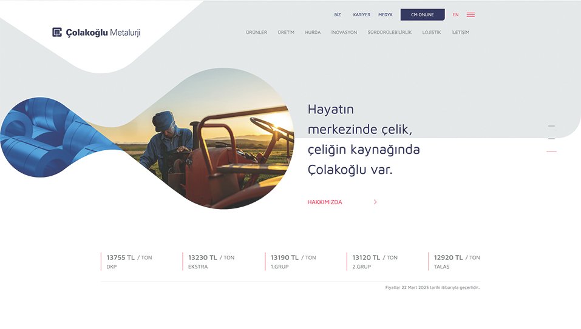The image size is (581, 329).
Task: Open the ÜRÜNLER navigation menu
Action: tap(256, 33)
